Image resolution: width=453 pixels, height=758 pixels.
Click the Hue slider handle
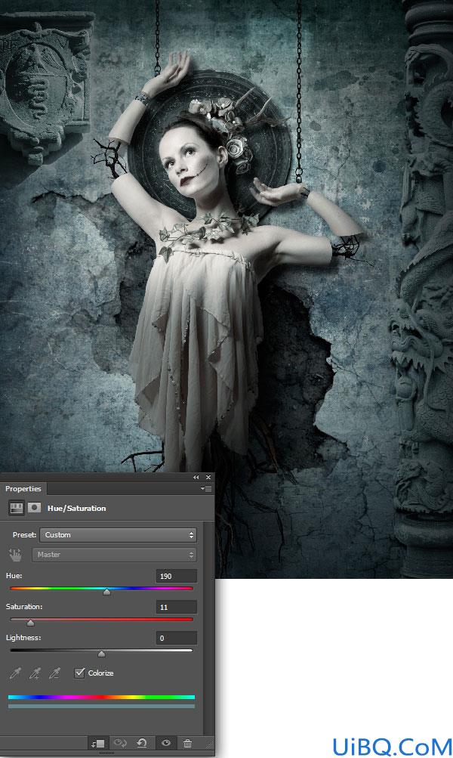coord(106,592)
